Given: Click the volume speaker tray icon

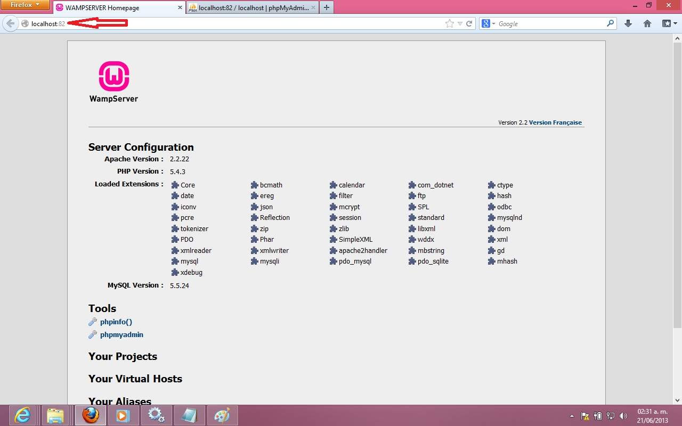Looking at the screenshot, I should 623,415.
